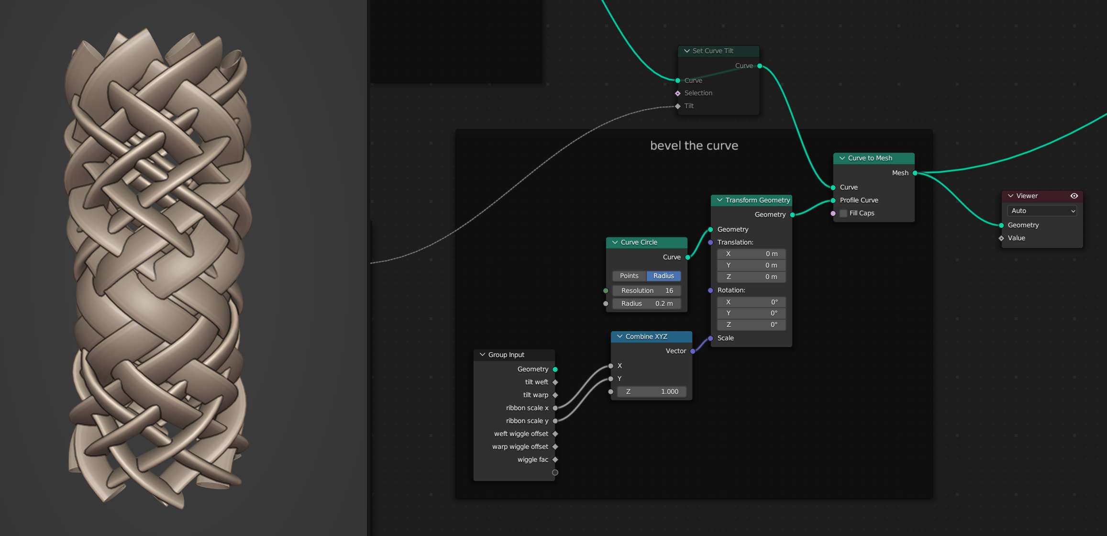The width and height of the screenshot is (1107, 536).
Task: Collapse the Combine XYZ node
Action: click(620, 337)
